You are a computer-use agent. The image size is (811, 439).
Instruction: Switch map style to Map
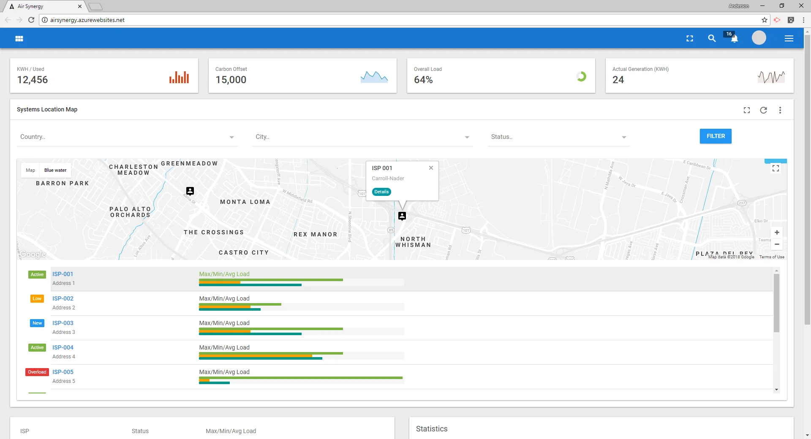point(30,171)
